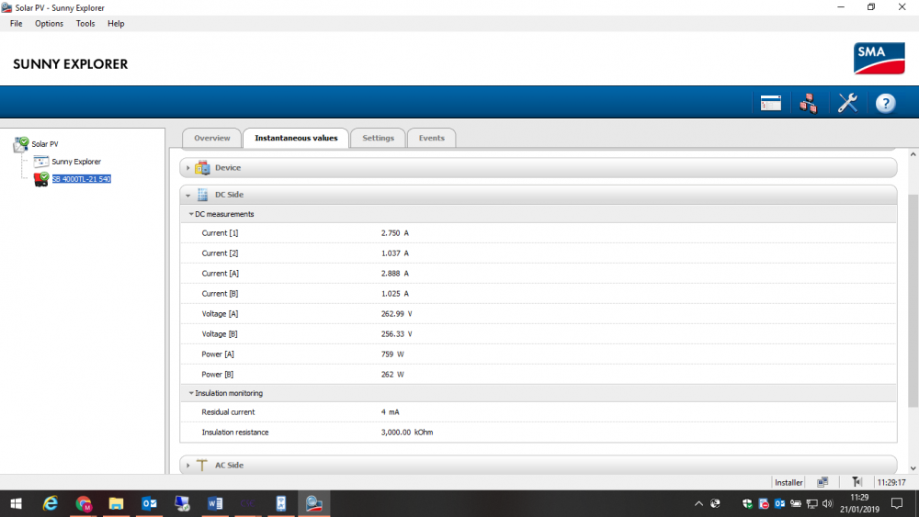Open the notification action center

click(897, 503)
